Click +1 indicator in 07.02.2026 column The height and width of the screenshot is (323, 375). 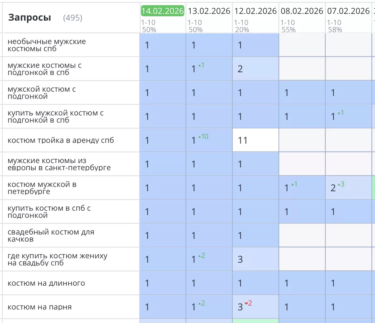340,113
